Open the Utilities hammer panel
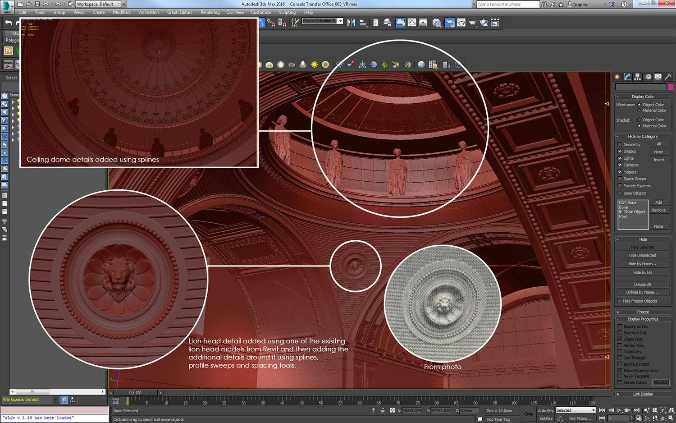The width and height of the screenshot is (676, 423). 668,77
